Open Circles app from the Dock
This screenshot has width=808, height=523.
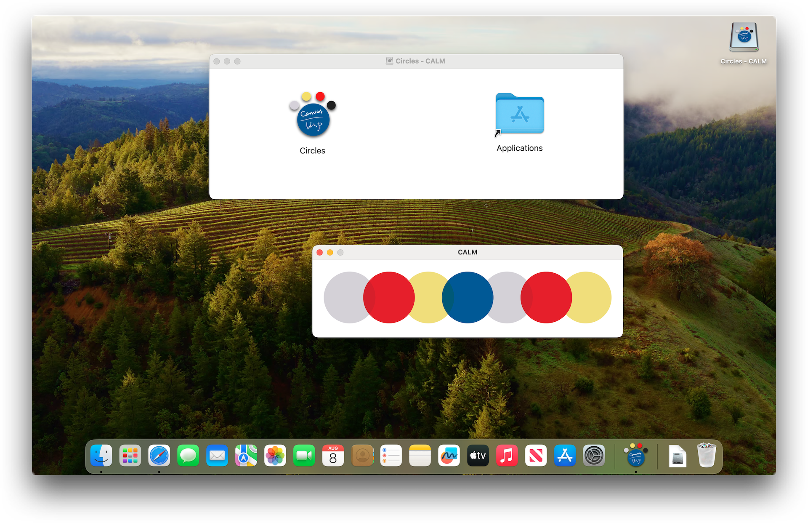click(x=635, y=456)
